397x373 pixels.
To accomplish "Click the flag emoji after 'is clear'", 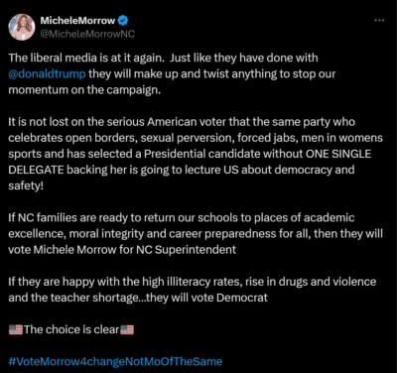I will (x=127, y=329).
